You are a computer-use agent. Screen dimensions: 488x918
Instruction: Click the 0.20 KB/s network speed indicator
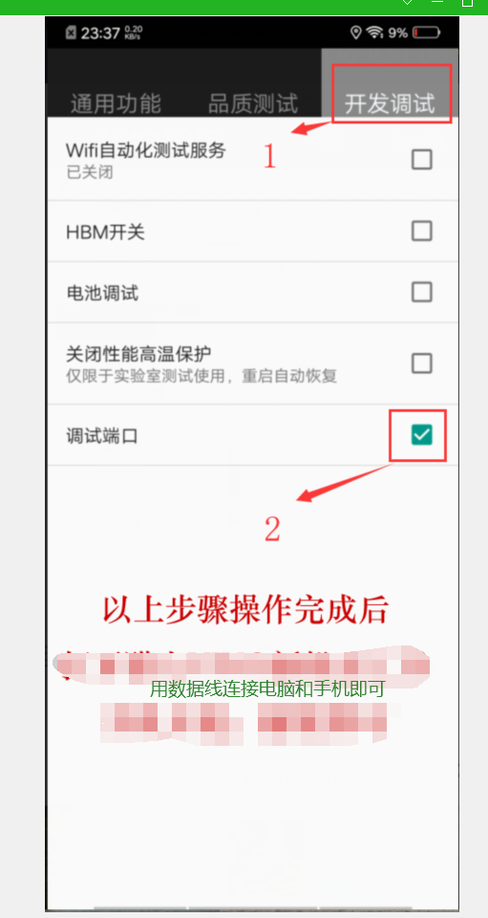pyautogui.click(x=134, y=32)
